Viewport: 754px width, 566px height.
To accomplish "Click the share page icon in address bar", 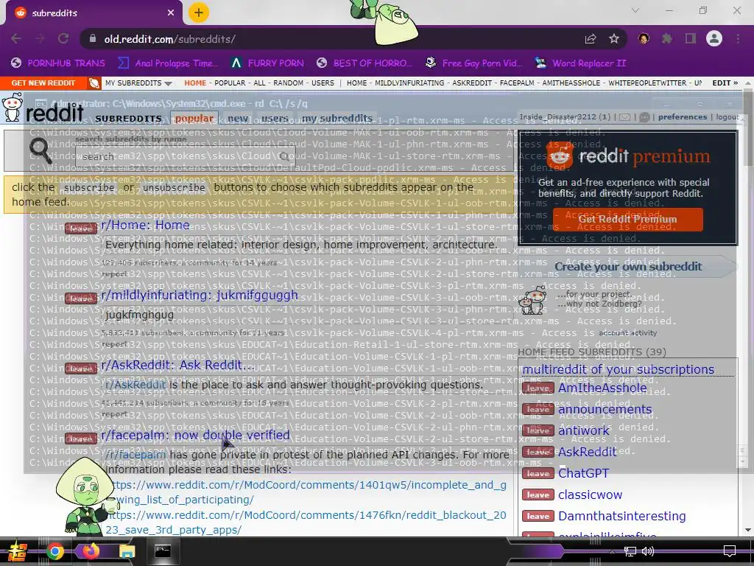I will coord(591,39).
